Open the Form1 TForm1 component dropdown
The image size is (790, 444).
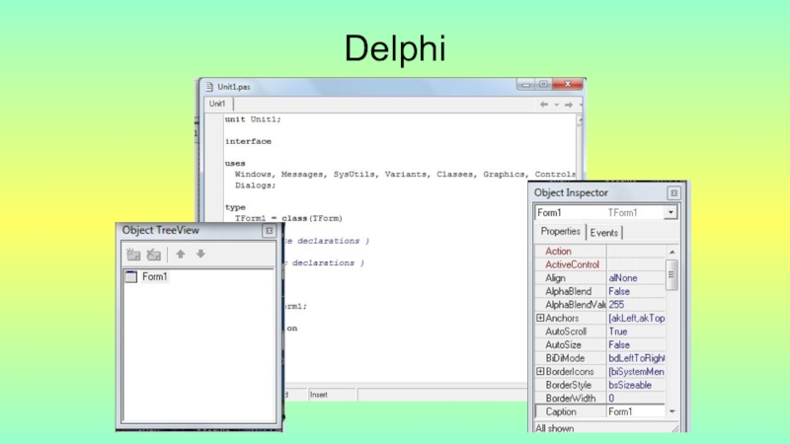(x=671, y=212)
